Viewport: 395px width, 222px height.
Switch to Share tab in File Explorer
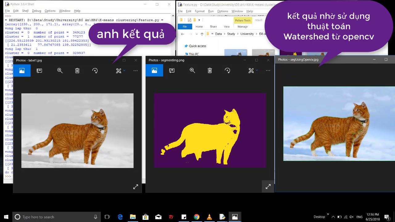click(213, 27)
